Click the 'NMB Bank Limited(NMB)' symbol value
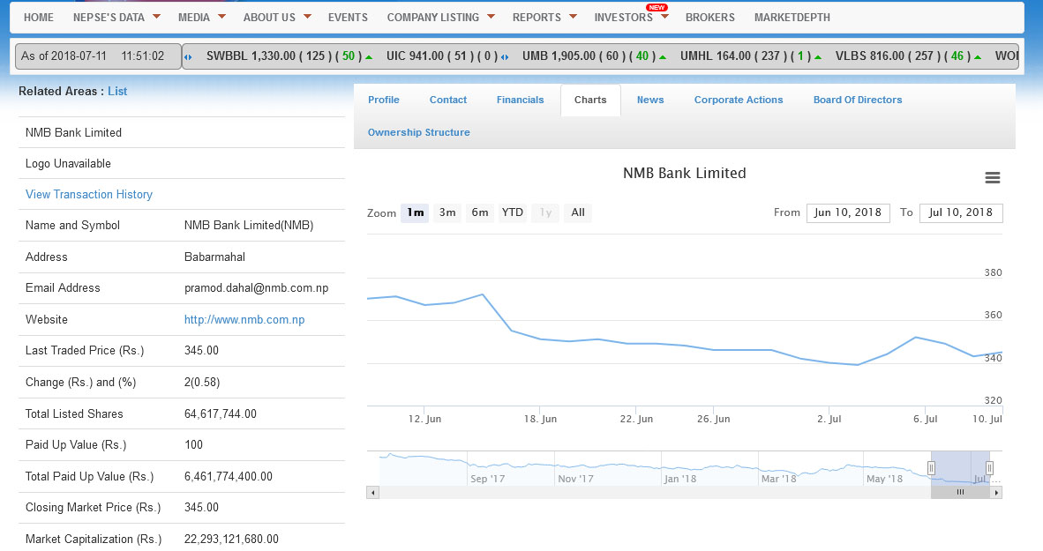Viewport: 1043px width, 551px height. click(249, 226)
